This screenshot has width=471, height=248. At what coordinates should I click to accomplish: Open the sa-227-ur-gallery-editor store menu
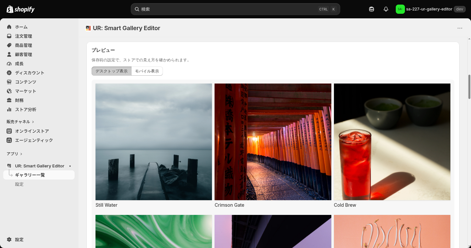[x=430, y=9]
